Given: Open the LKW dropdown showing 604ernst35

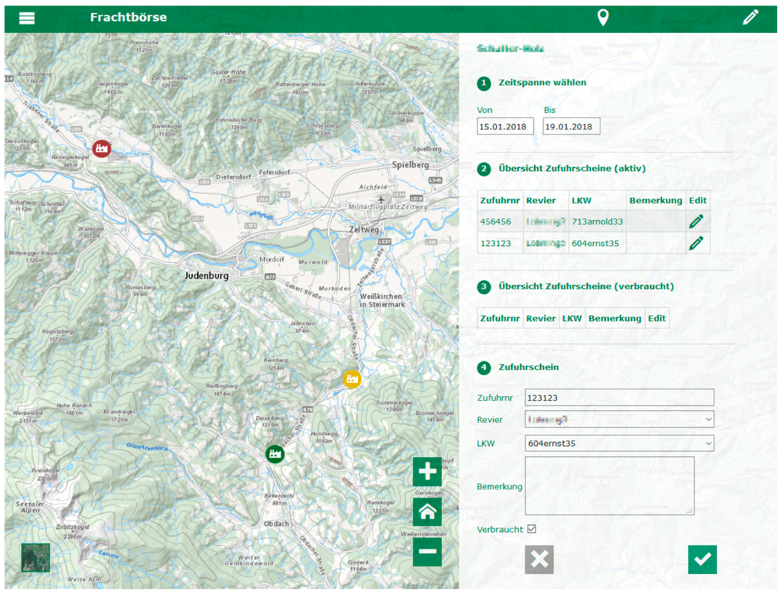Looking at the screenshot, I should (619, 443).
